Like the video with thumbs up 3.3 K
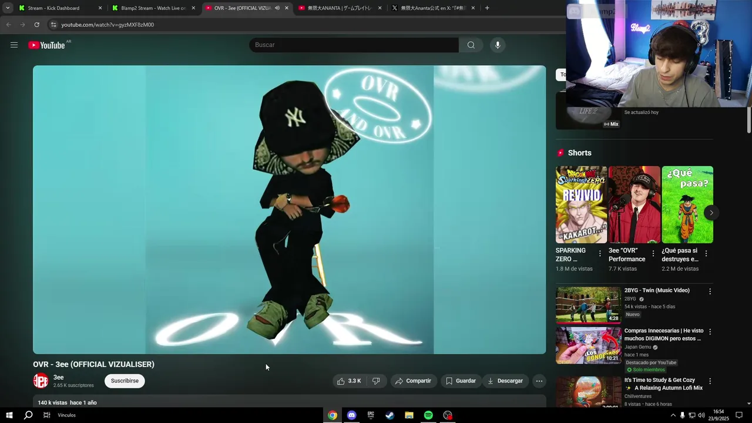 349,381
